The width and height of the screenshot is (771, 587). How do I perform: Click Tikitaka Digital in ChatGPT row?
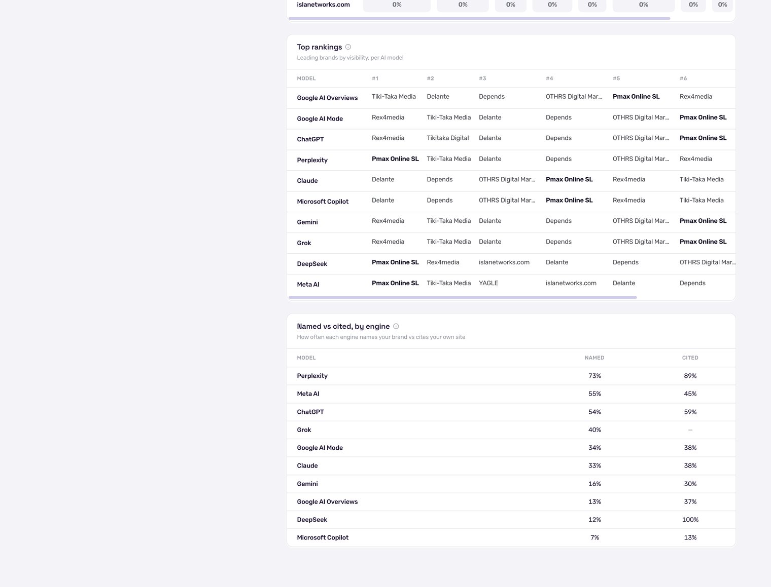448,138
